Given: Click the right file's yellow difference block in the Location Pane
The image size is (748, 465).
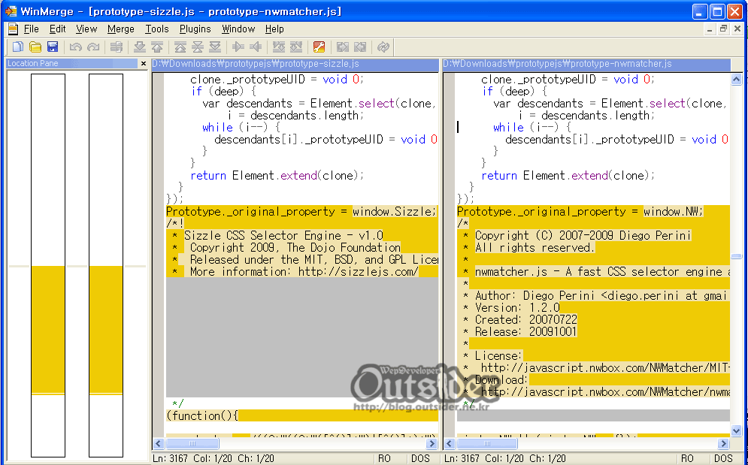Looking at the screenshot, I should click(x=106, y=330).
